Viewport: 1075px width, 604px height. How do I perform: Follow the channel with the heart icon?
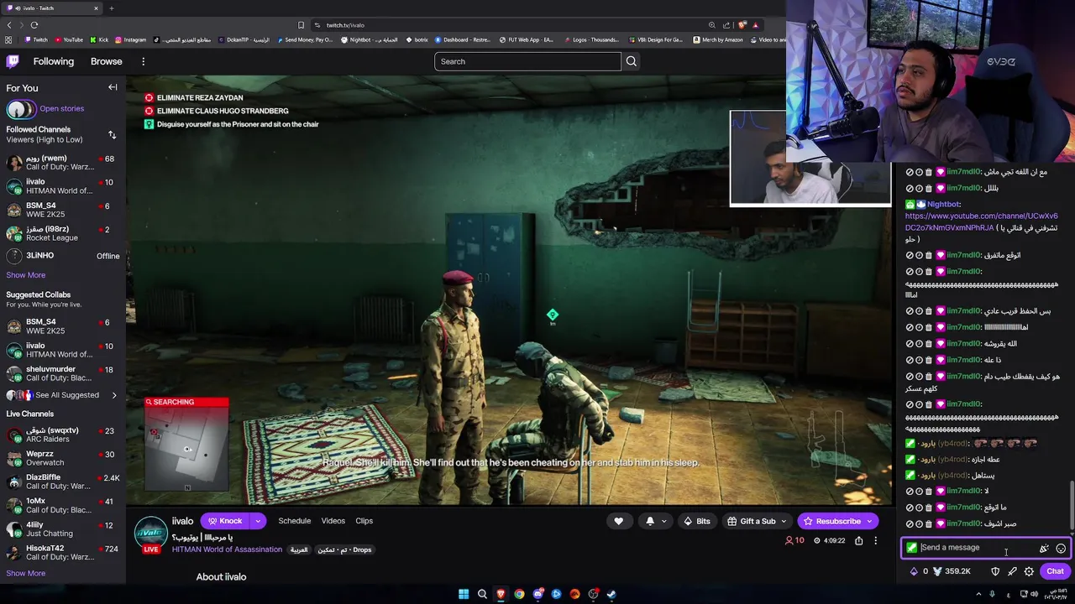619,521
